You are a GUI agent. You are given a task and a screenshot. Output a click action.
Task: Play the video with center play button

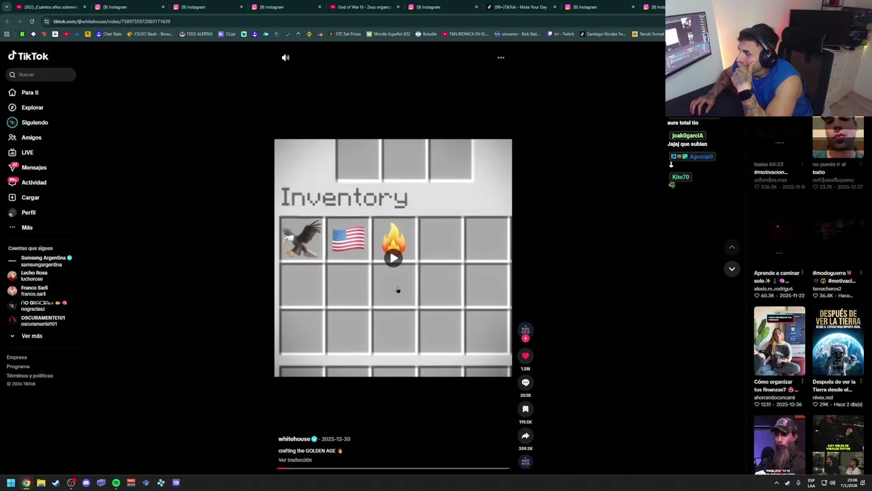pos(393,258)
